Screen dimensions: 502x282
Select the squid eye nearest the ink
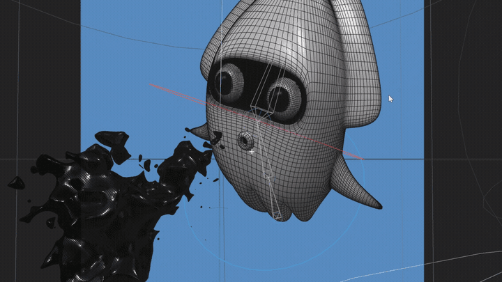click(229, 81)
